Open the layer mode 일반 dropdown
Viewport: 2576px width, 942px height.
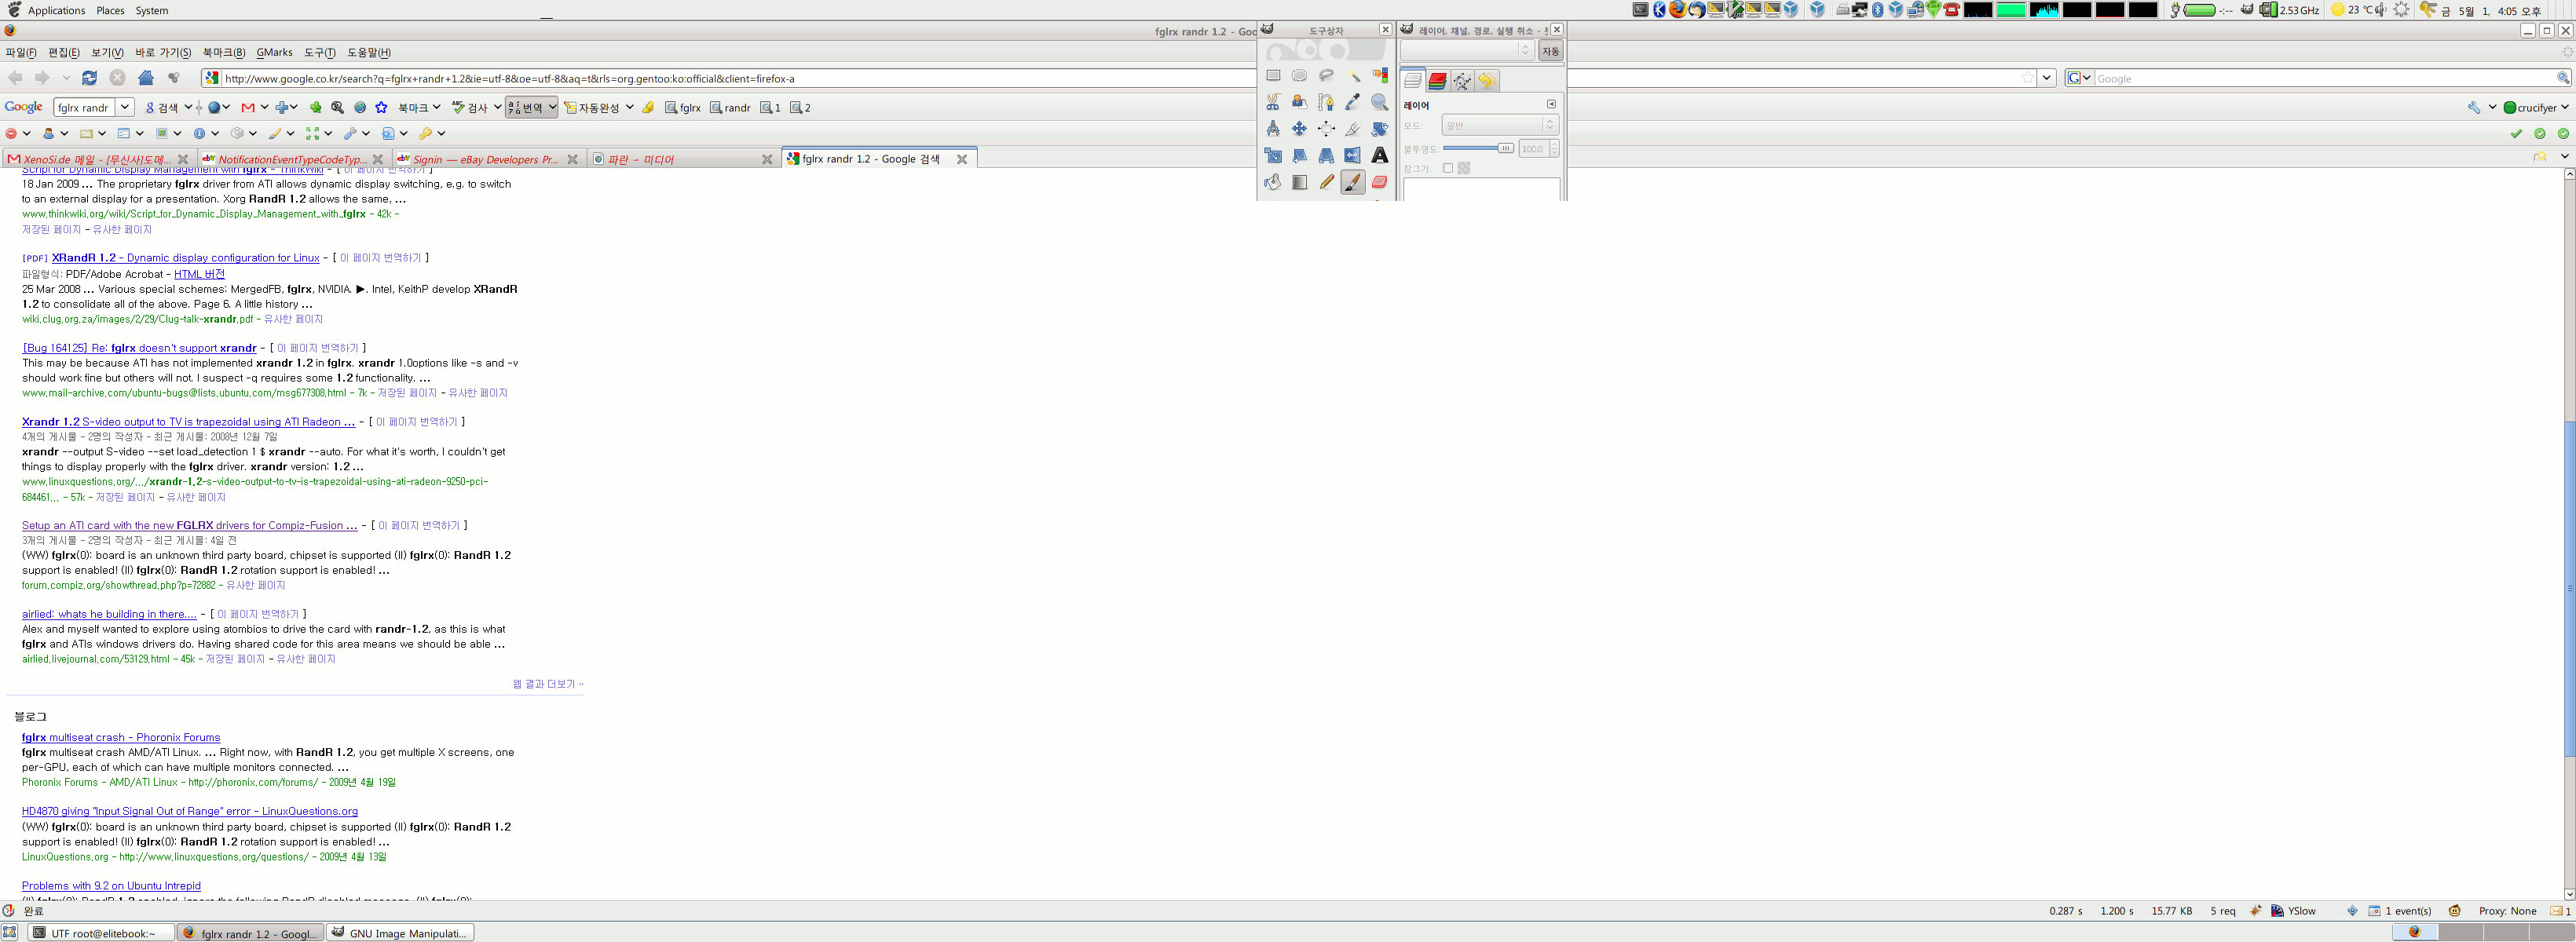click(x=1500, y=125)
